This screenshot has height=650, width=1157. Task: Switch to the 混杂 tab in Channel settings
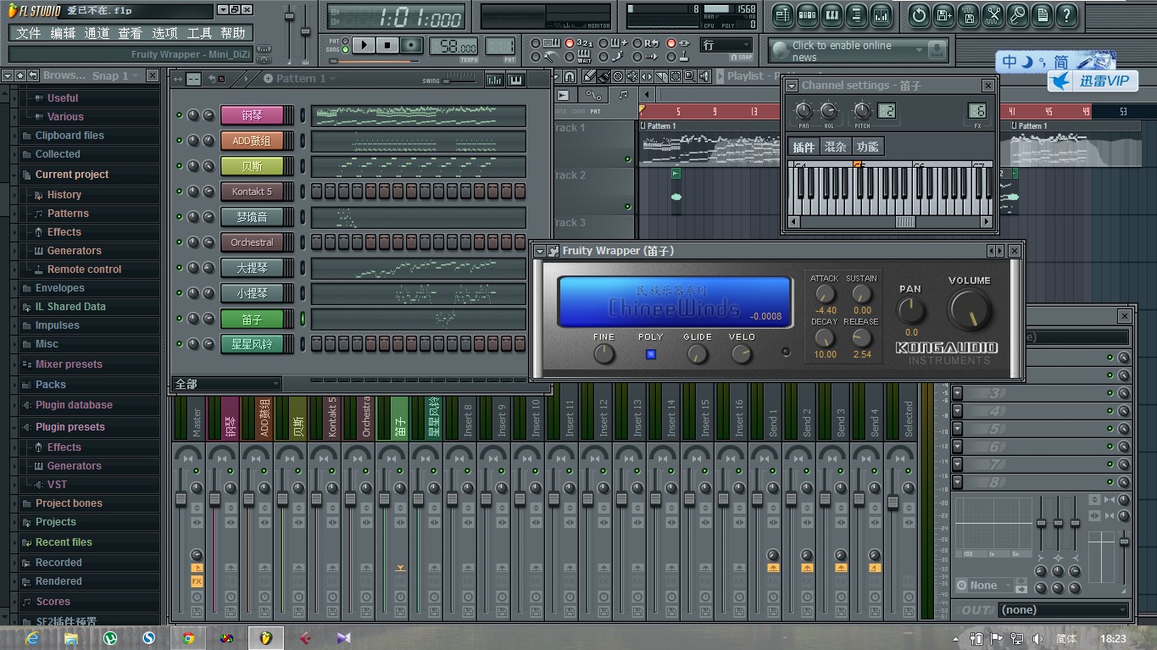(x=835, y=147)
